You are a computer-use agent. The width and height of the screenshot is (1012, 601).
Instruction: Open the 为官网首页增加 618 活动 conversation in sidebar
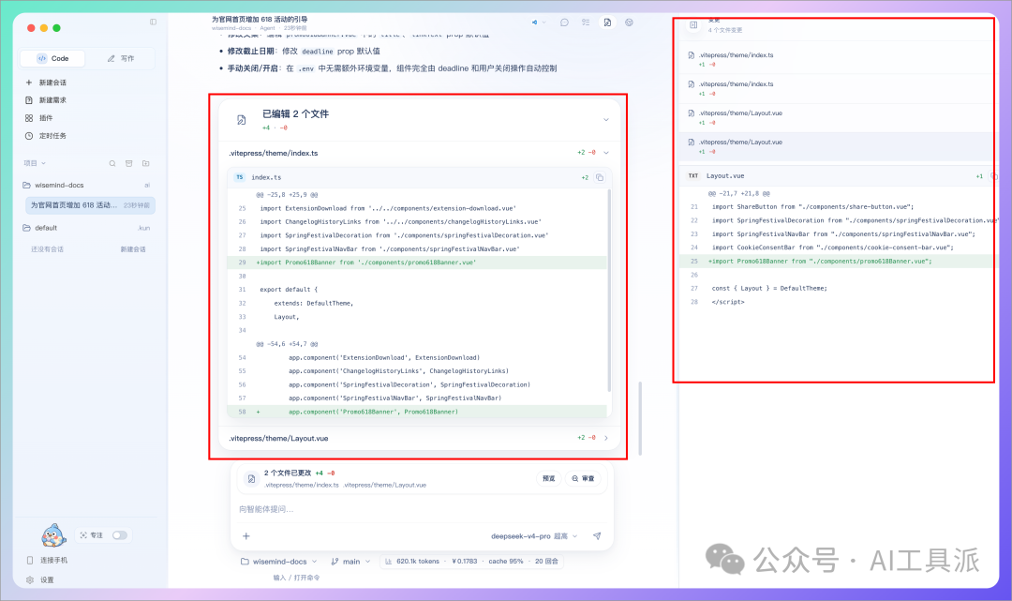tap(90, 205)
